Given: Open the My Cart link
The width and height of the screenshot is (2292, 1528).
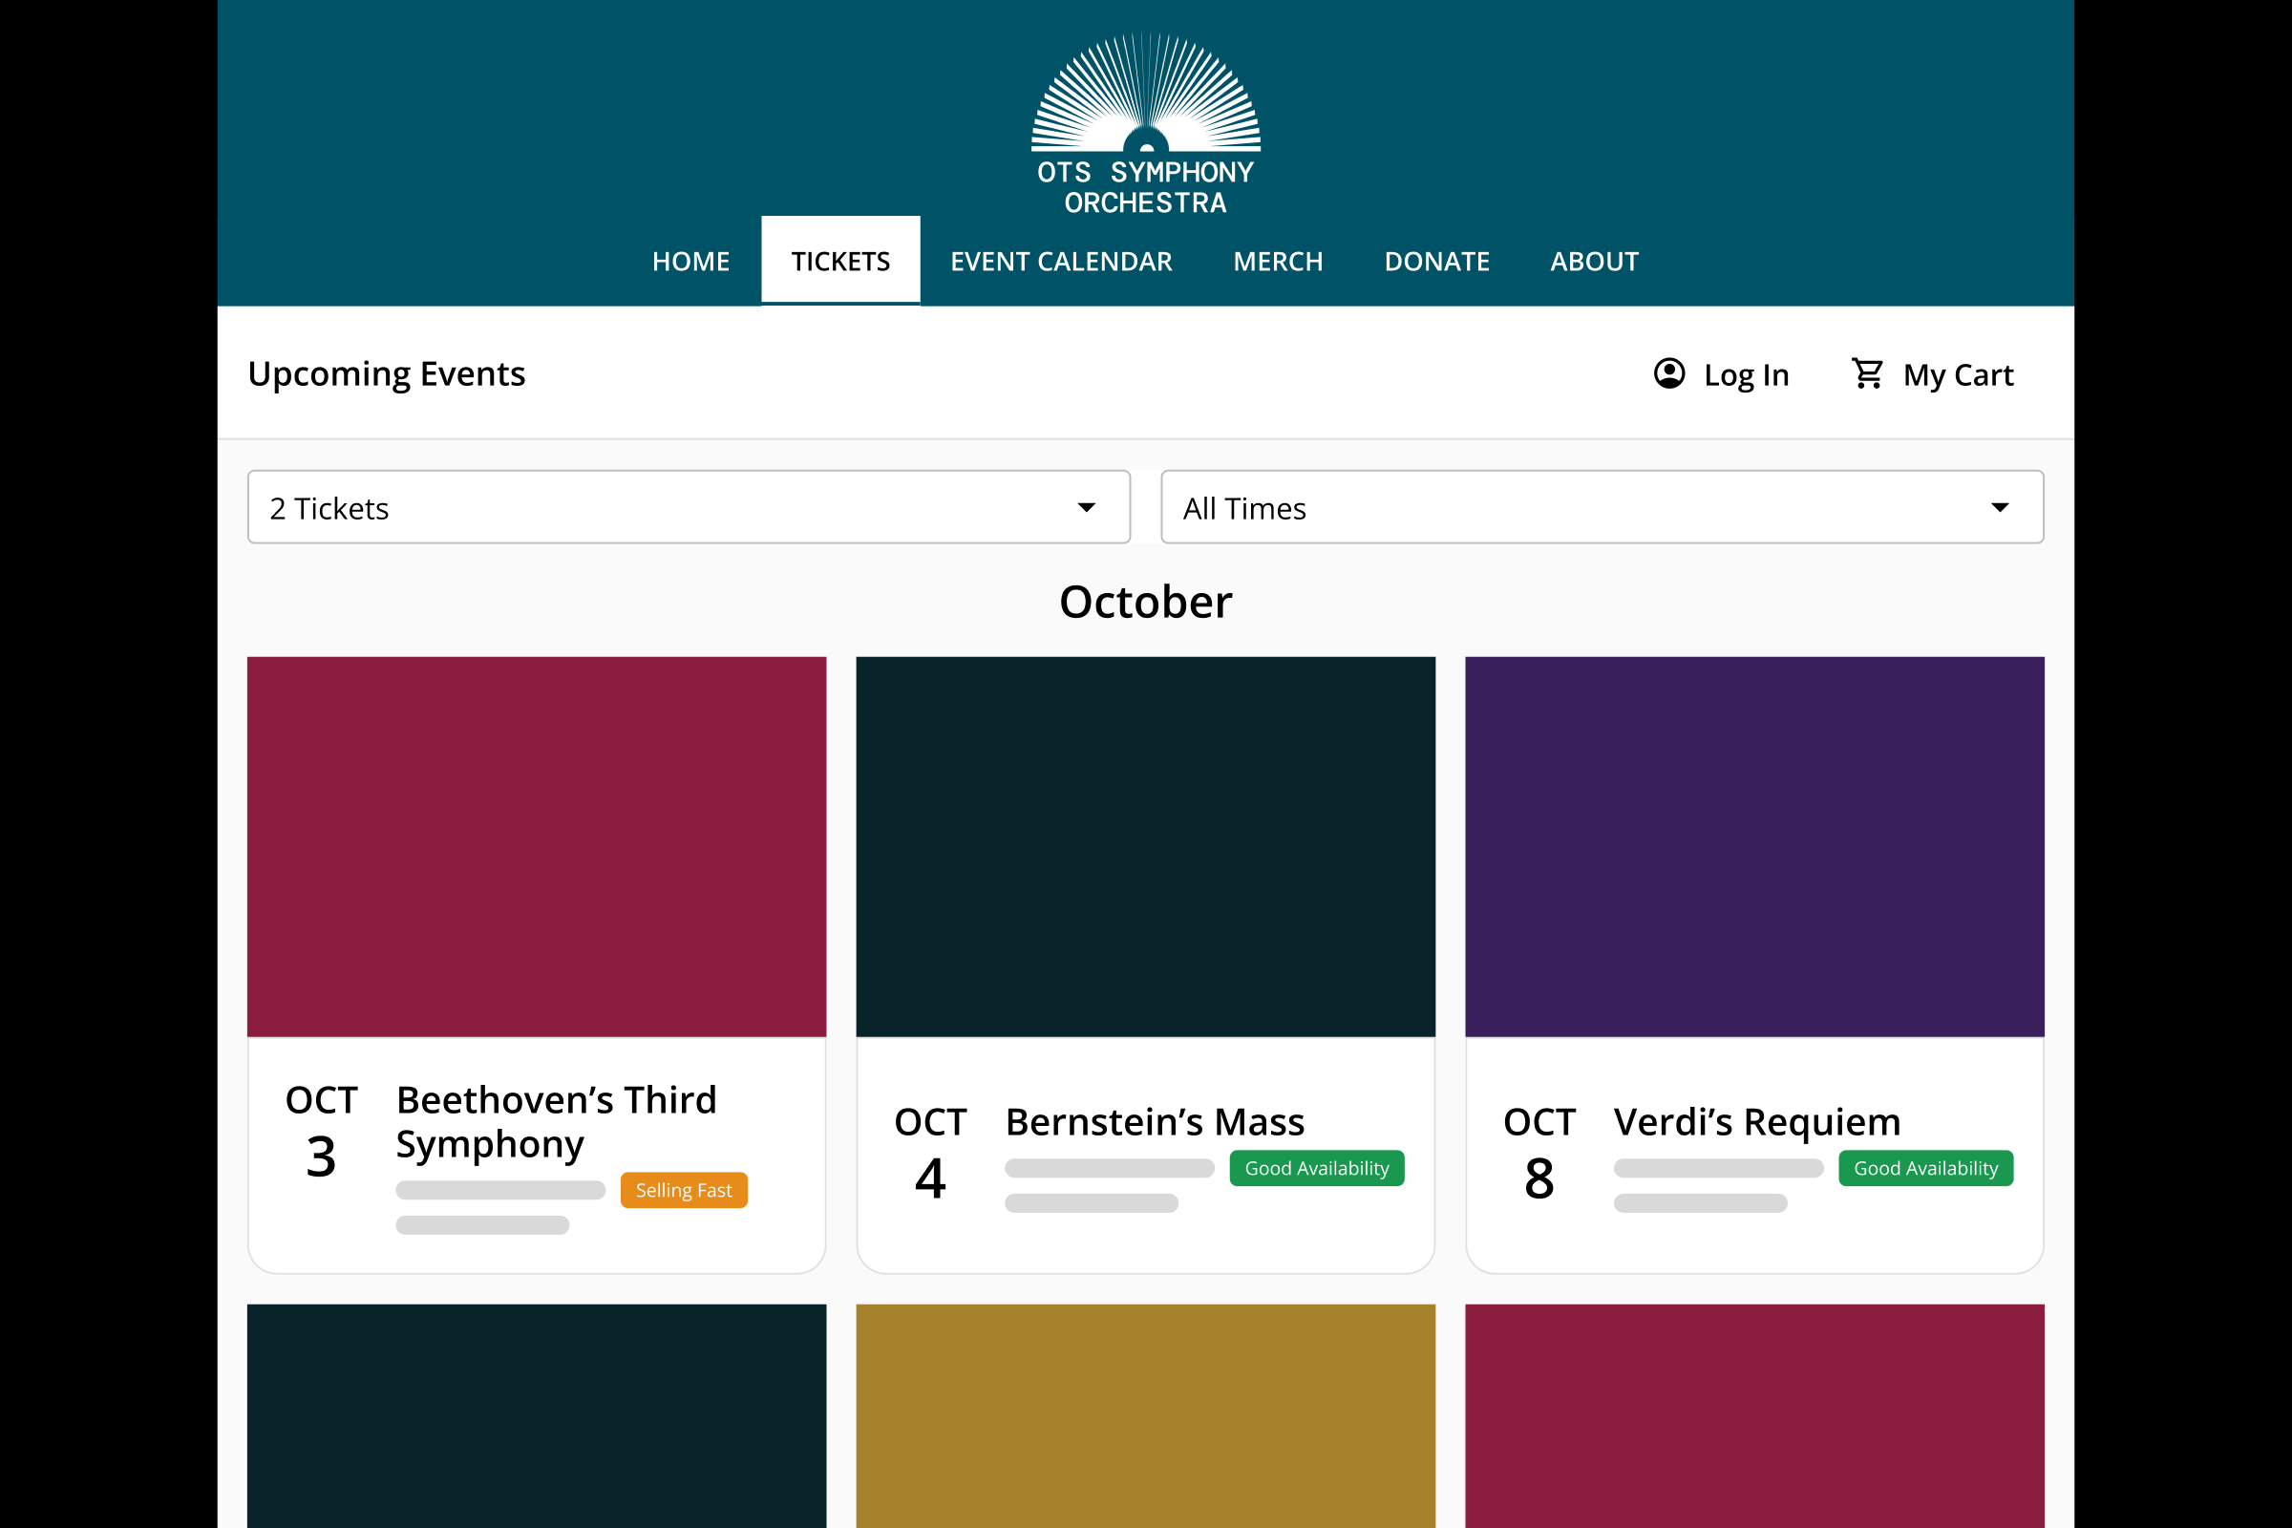Looking at the screenshot, I should point(1959,375).
